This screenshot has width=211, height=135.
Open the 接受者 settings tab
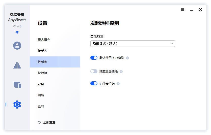pos(42,51)
